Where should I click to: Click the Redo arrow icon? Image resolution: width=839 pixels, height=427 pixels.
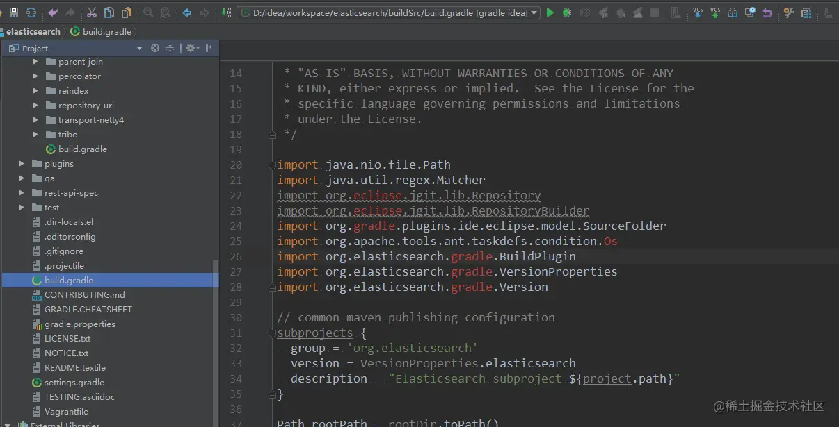coord(70,12)
